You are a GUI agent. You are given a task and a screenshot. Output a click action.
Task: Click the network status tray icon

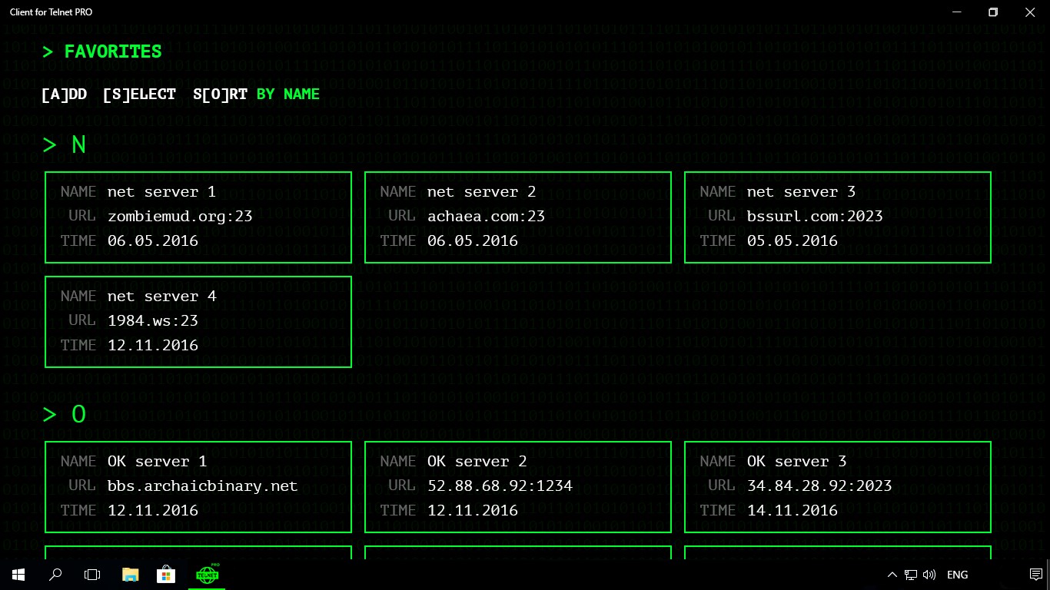pos(911,575)
